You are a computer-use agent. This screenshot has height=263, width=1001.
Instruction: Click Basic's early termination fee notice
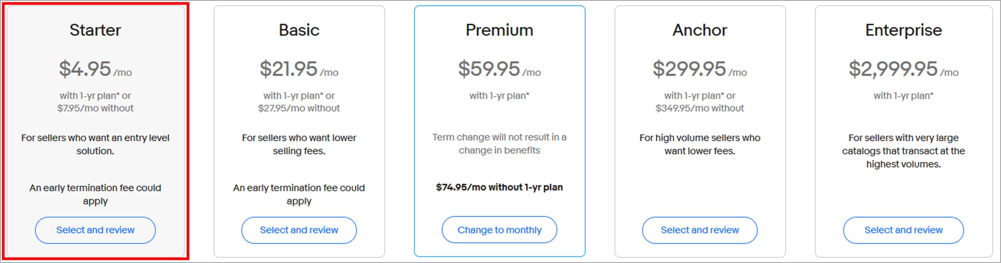pos(299,194)
